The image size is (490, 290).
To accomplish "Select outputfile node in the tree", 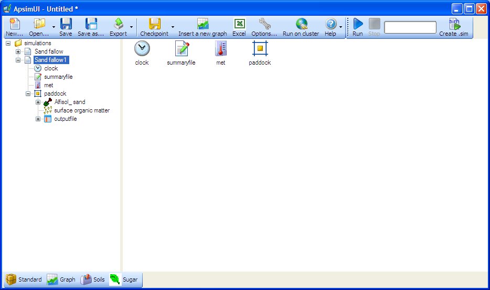I will 65,119.
